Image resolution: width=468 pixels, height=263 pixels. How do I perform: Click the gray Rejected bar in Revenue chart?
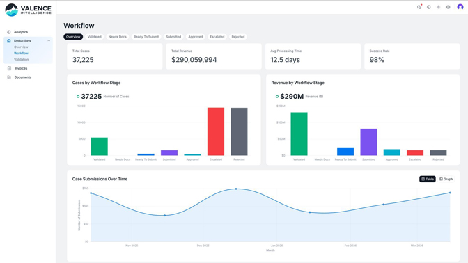pyautogui.click(x=438, y=152)
